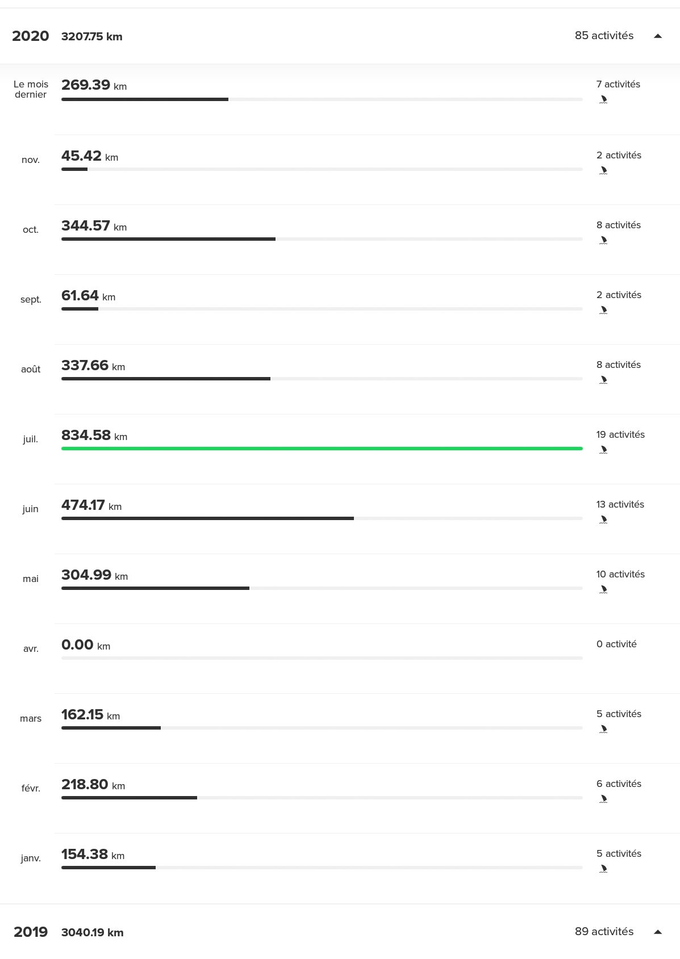This screenshot has height=959, width=680.
Task: Click windsurf icon in janv. row
Action: pyautogui.click(x=603, y=869)
